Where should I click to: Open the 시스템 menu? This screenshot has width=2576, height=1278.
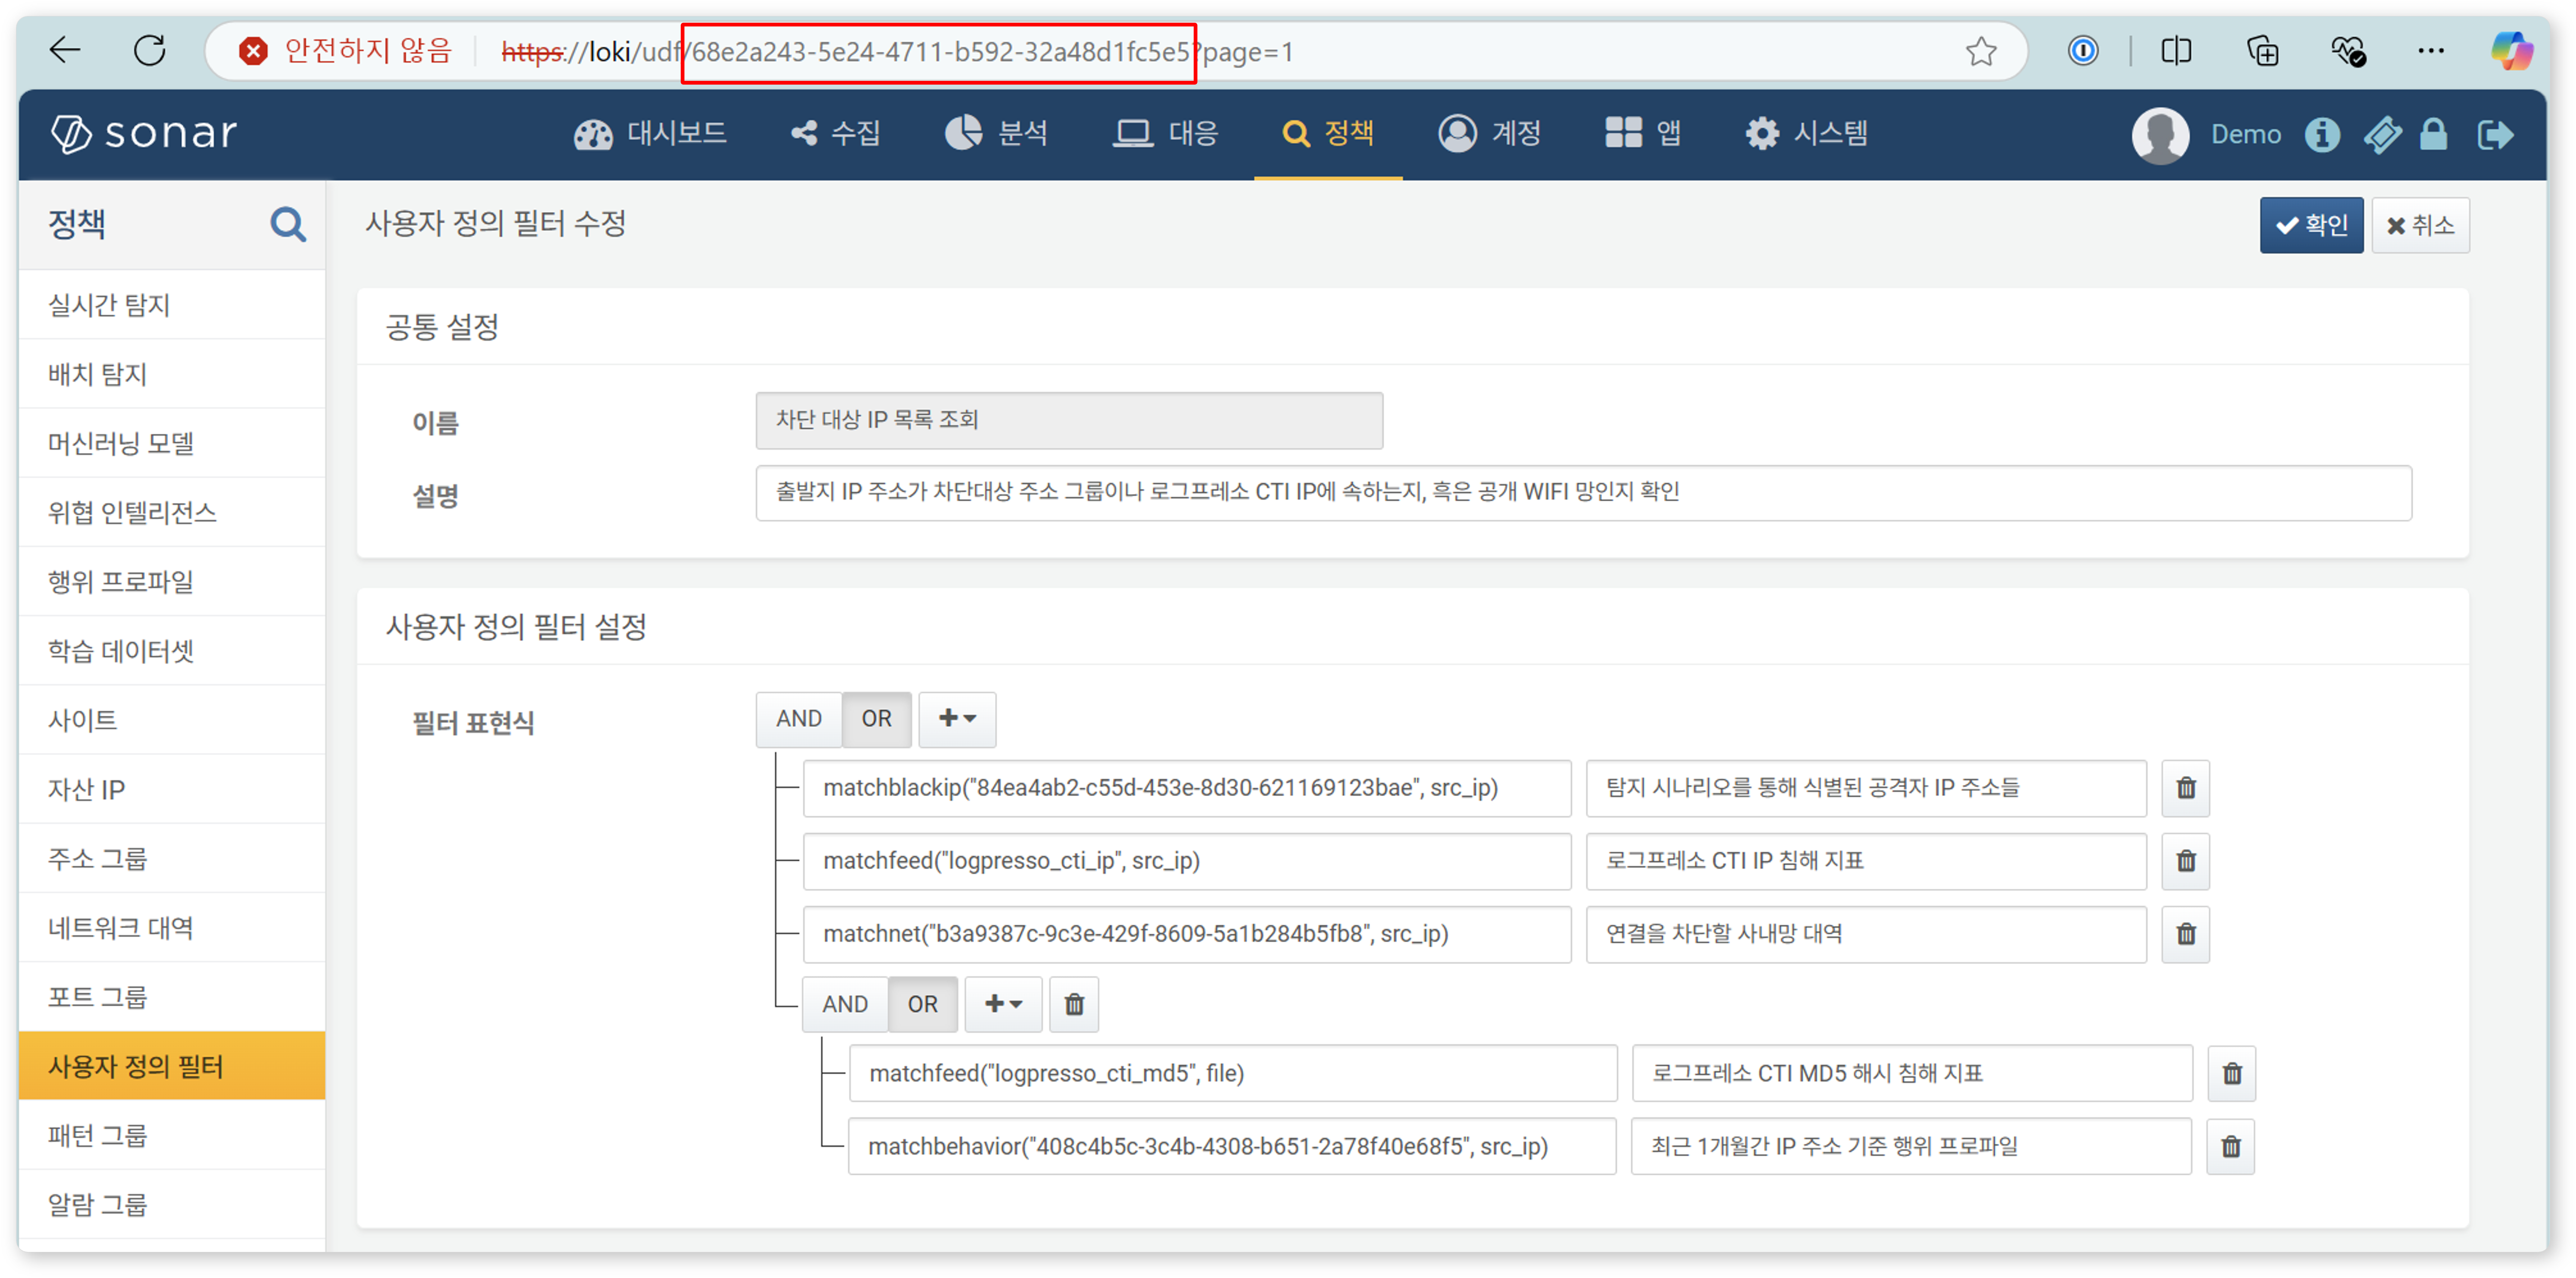[1806, 134]
